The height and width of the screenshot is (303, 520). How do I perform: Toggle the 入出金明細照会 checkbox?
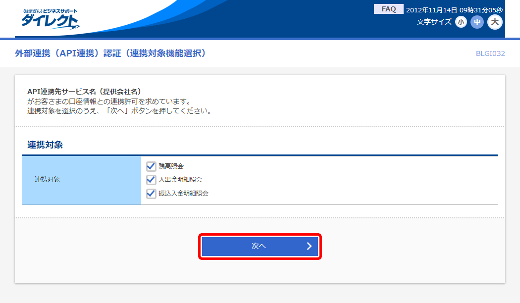coord(151,179)
